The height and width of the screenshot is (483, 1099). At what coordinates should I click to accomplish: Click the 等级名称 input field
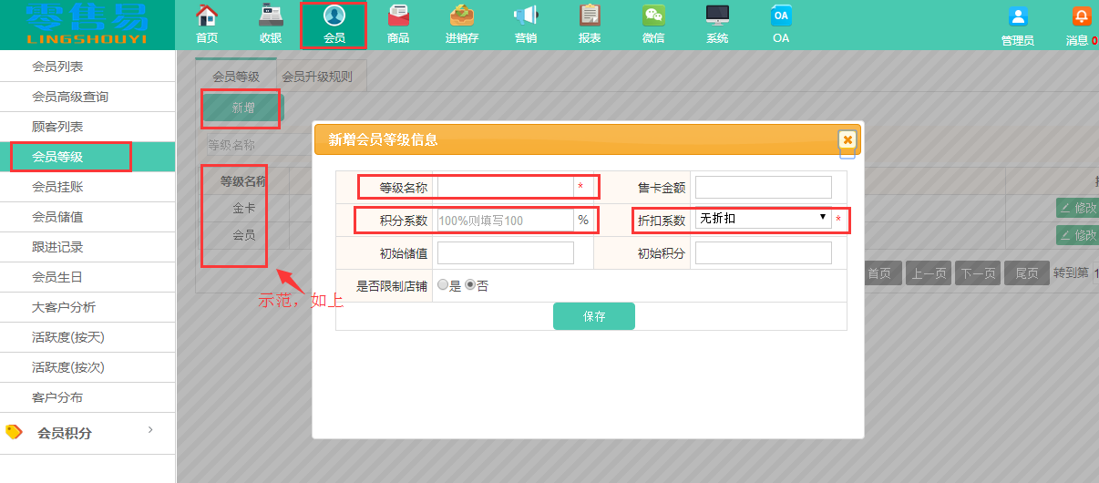pos(505,187)
